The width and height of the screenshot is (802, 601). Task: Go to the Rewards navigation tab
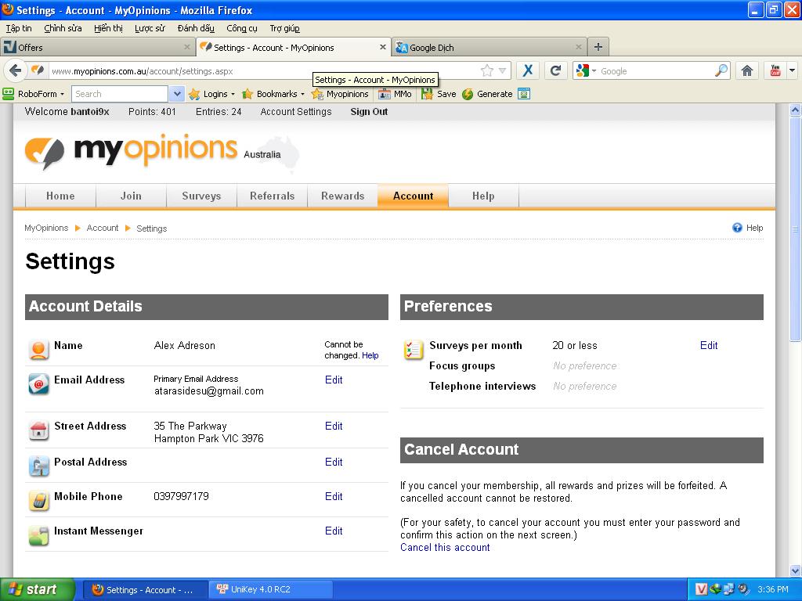343,196
